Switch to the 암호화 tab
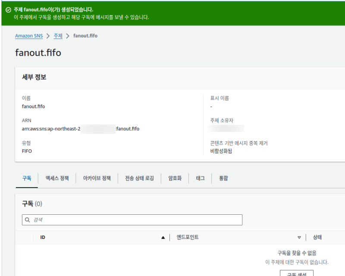This screenshot has width=345, height=276. point(175,178)
